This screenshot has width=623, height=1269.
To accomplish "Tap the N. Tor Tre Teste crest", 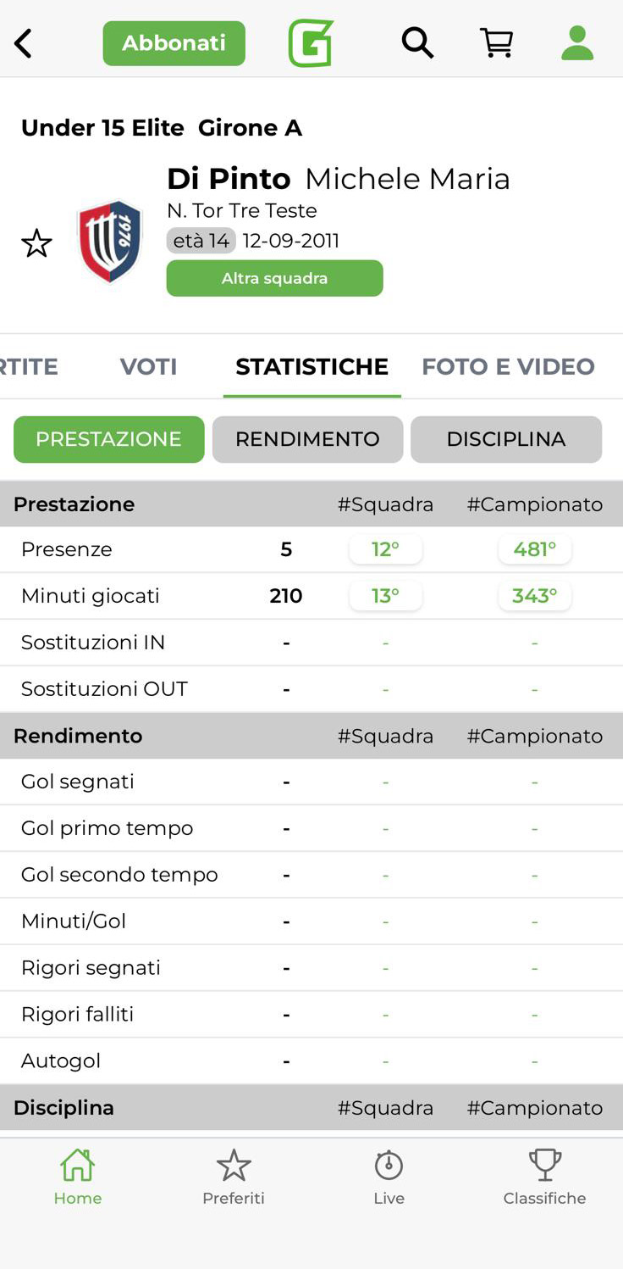I will coord(110,241).
